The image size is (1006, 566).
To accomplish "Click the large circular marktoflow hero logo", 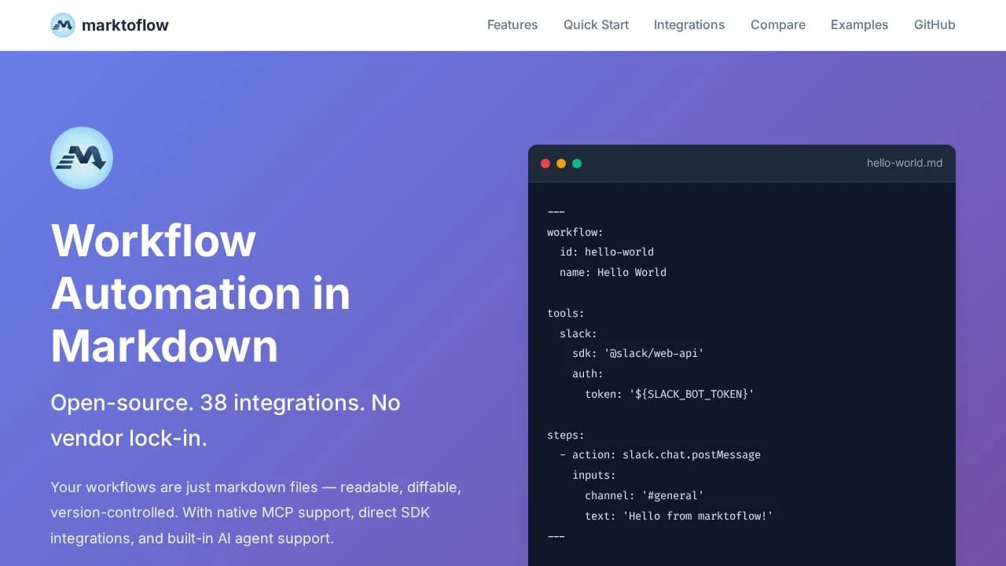I will (x=82, y=157).
